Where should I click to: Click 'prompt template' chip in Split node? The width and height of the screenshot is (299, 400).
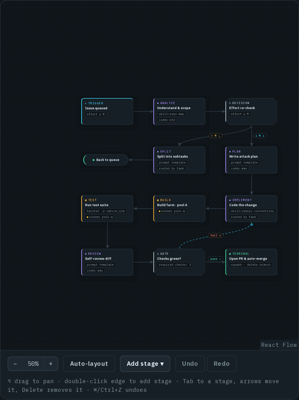point(172,163)
